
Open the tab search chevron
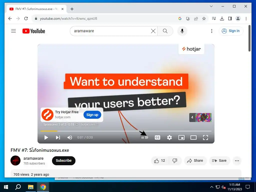click(211, 6)
